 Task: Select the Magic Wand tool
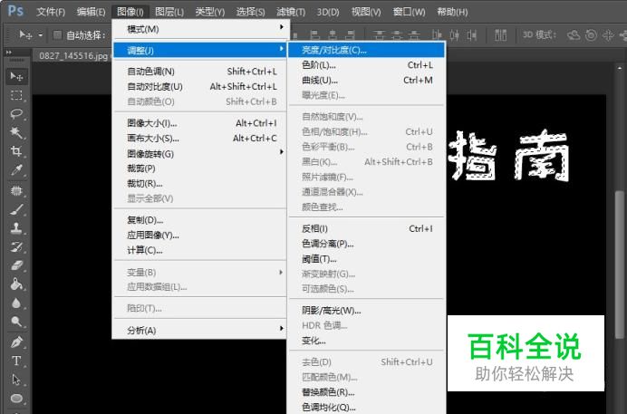tap(16, 132)
